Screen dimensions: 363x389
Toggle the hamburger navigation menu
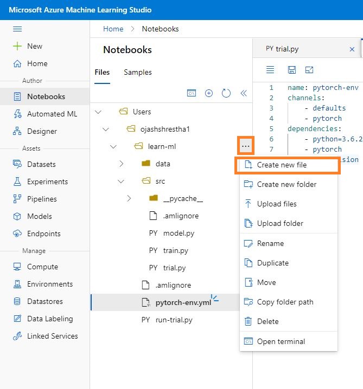coord(17,29)
